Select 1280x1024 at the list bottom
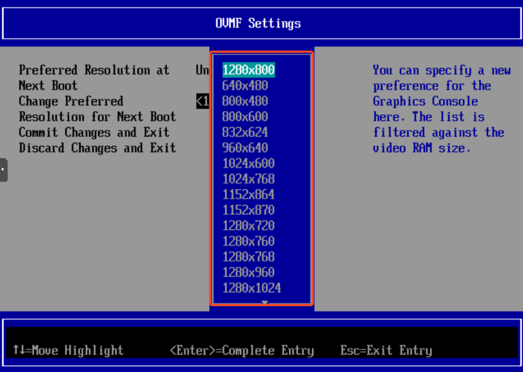 [x=252, y=288]
